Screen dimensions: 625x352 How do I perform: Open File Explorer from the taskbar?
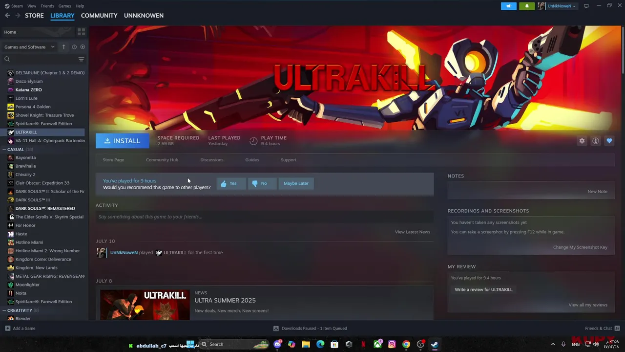point(306,344)
